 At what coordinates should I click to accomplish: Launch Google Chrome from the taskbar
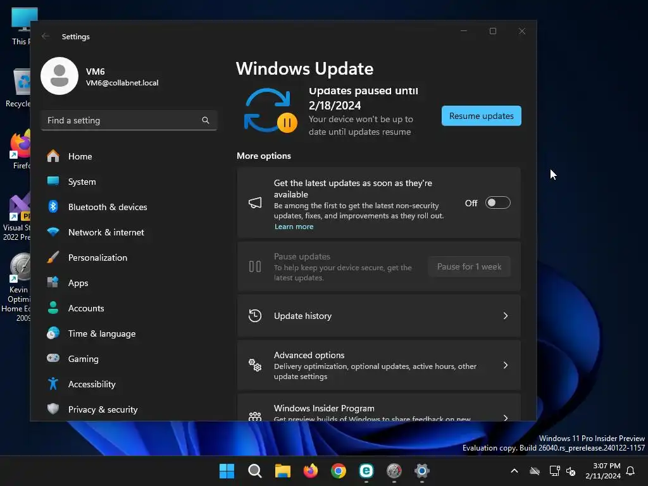tap(339, 471)
